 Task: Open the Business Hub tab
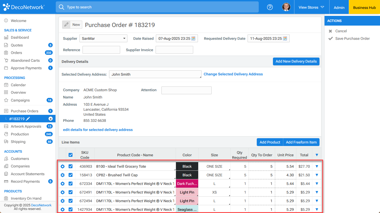click(364, 8)
